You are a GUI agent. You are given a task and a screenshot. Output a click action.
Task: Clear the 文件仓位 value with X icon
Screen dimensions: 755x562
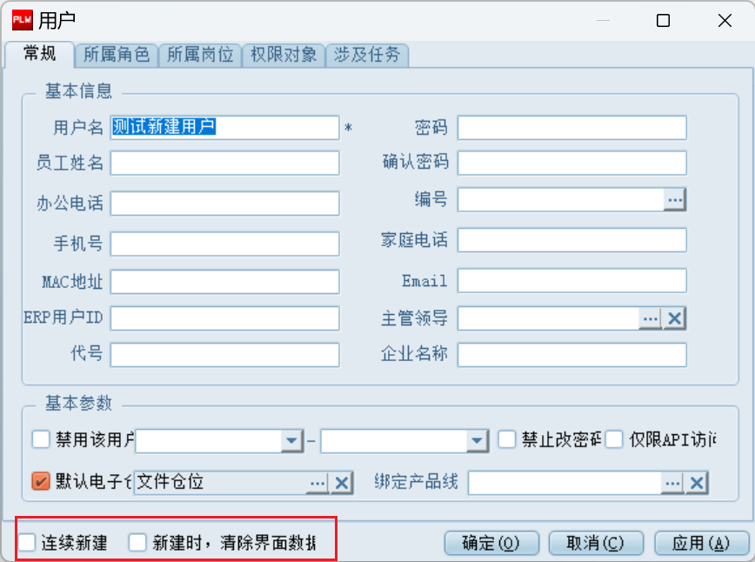coord(341,483)
